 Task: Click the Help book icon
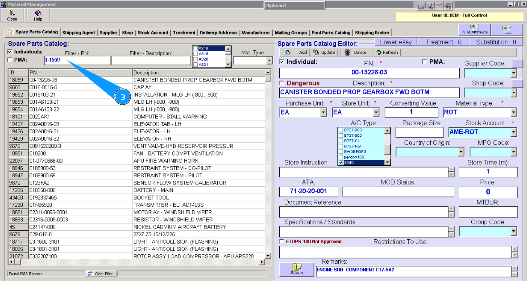(38, 13)
